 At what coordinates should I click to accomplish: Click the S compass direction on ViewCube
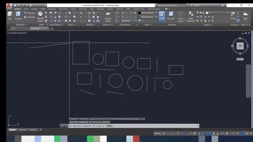click(240, 54)
